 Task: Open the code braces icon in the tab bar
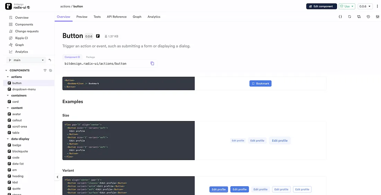point(340,17)
